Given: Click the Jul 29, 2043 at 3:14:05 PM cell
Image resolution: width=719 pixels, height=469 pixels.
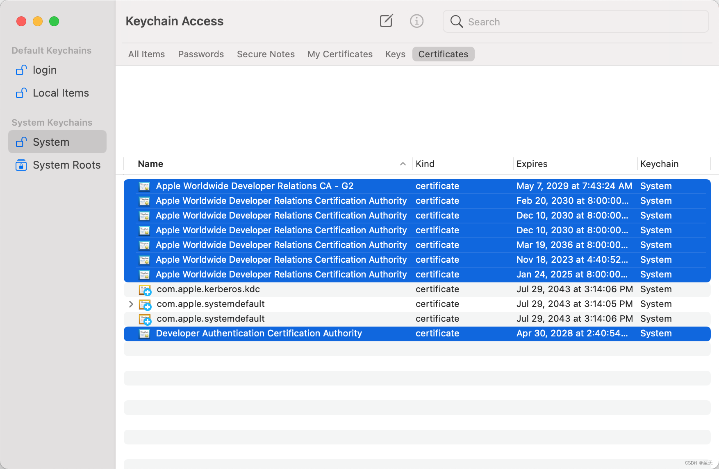Looking at the screenshot, I should [575, 304].
